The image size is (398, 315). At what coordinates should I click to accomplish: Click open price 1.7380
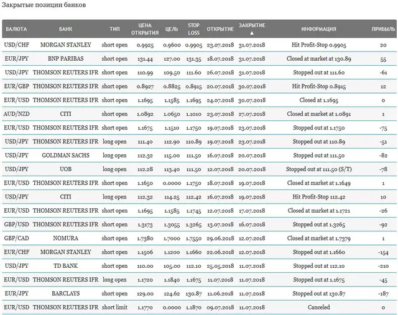pos(145,238)
